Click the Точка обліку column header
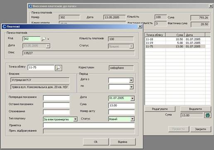 (x=155, y=35)
